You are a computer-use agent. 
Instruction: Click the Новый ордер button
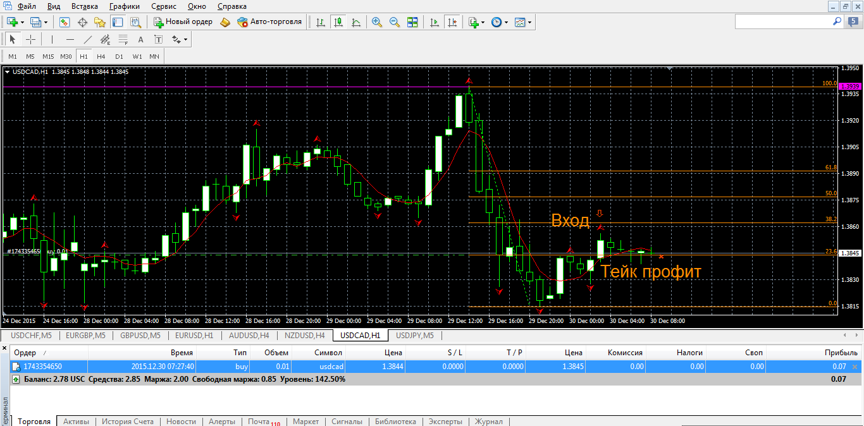click(183, 22)
